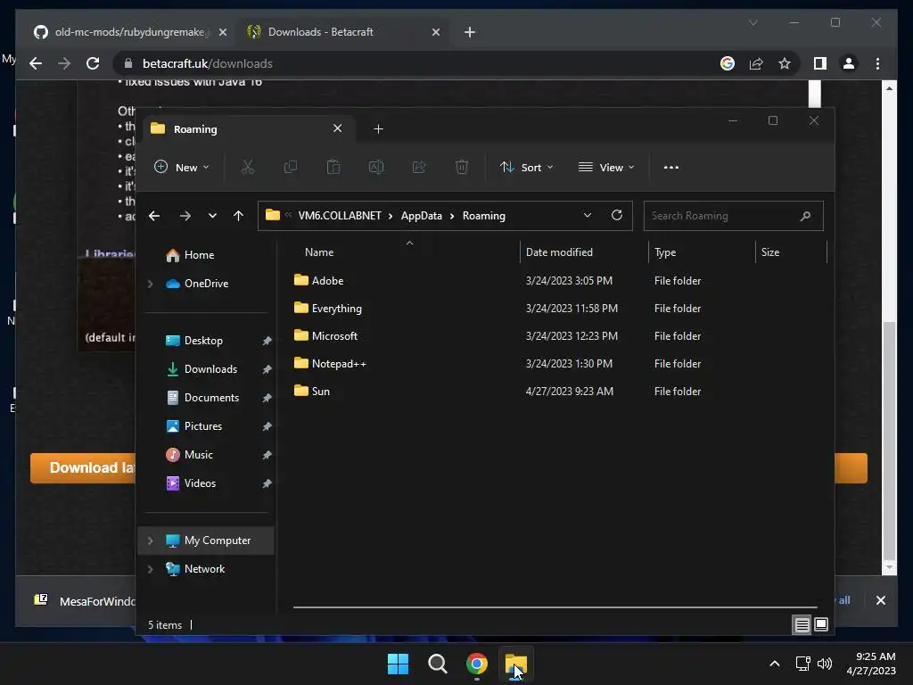The width and height of the screenshot is (913, 685).
Task: Click the Google icon in address bar
Action: click(x=728, y=63)
